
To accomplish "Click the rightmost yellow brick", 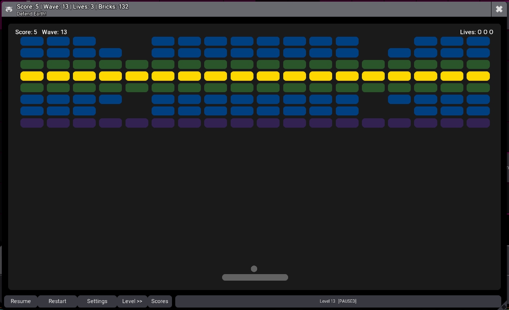I will point(478,76).
